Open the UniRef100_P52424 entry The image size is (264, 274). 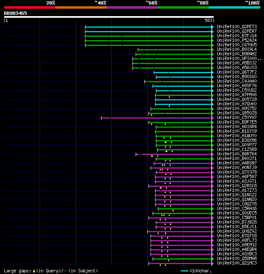(x=237, y=40)
